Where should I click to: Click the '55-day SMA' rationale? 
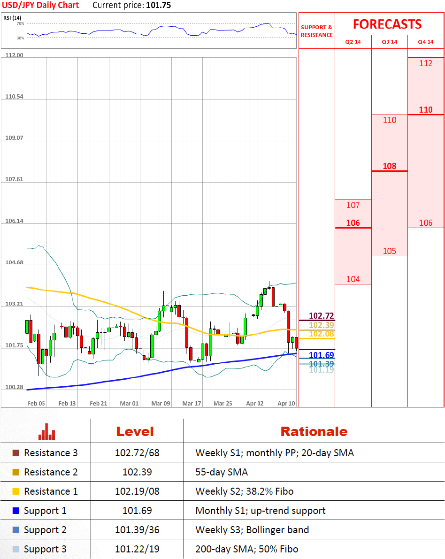(222, 472)
